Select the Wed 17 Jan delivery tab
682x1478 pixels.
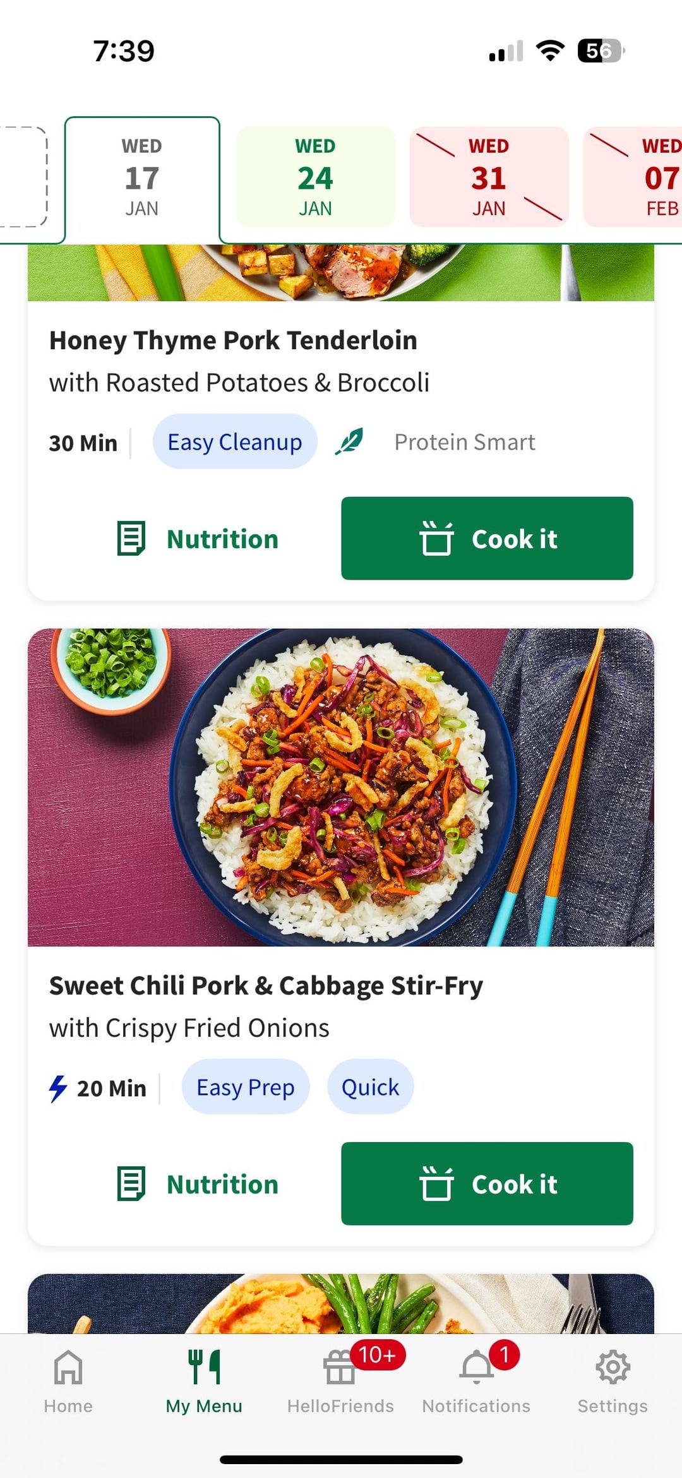(x=142, y=177)
